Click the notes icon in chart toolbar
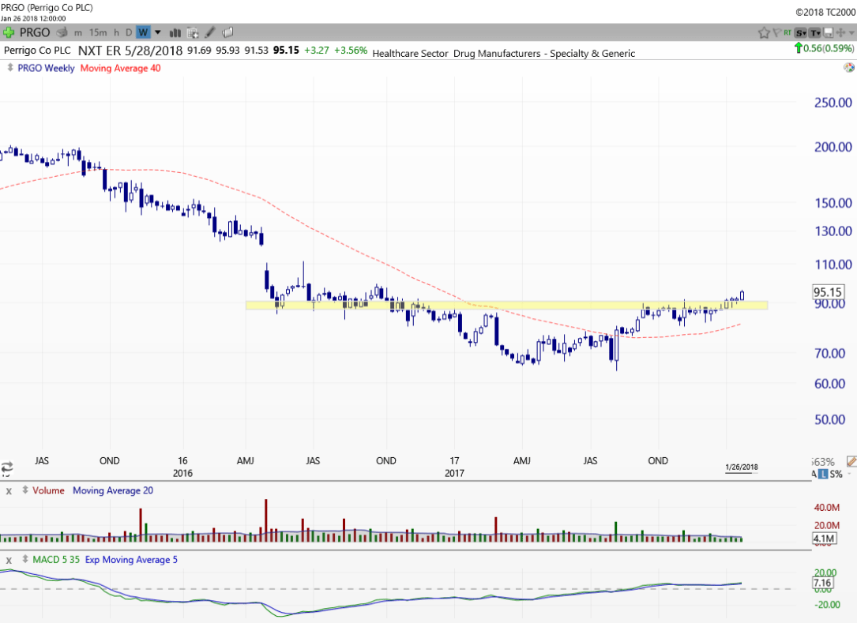This screenshot has height=623, width=857. pos(227,32)
